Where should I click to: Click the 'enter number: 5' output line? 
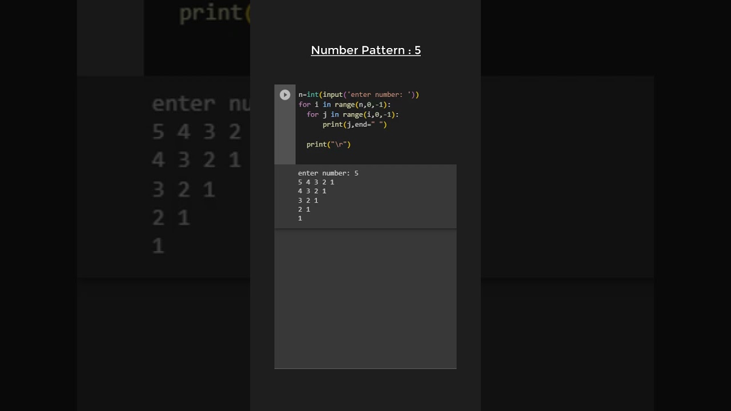coord(328,173)
